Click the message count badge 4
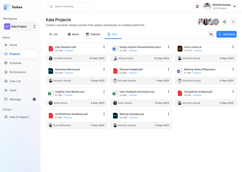The image size is (242, 172). click(34, 99)
